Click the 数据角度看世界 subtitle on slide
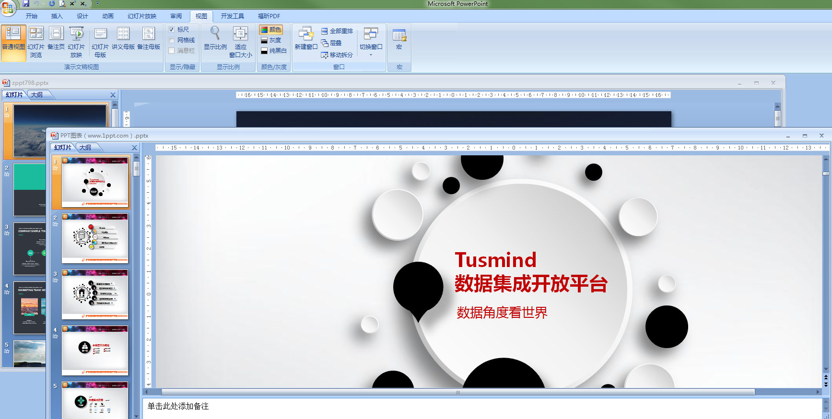Viewport: 832px width, 419px height. pos(502,313)
